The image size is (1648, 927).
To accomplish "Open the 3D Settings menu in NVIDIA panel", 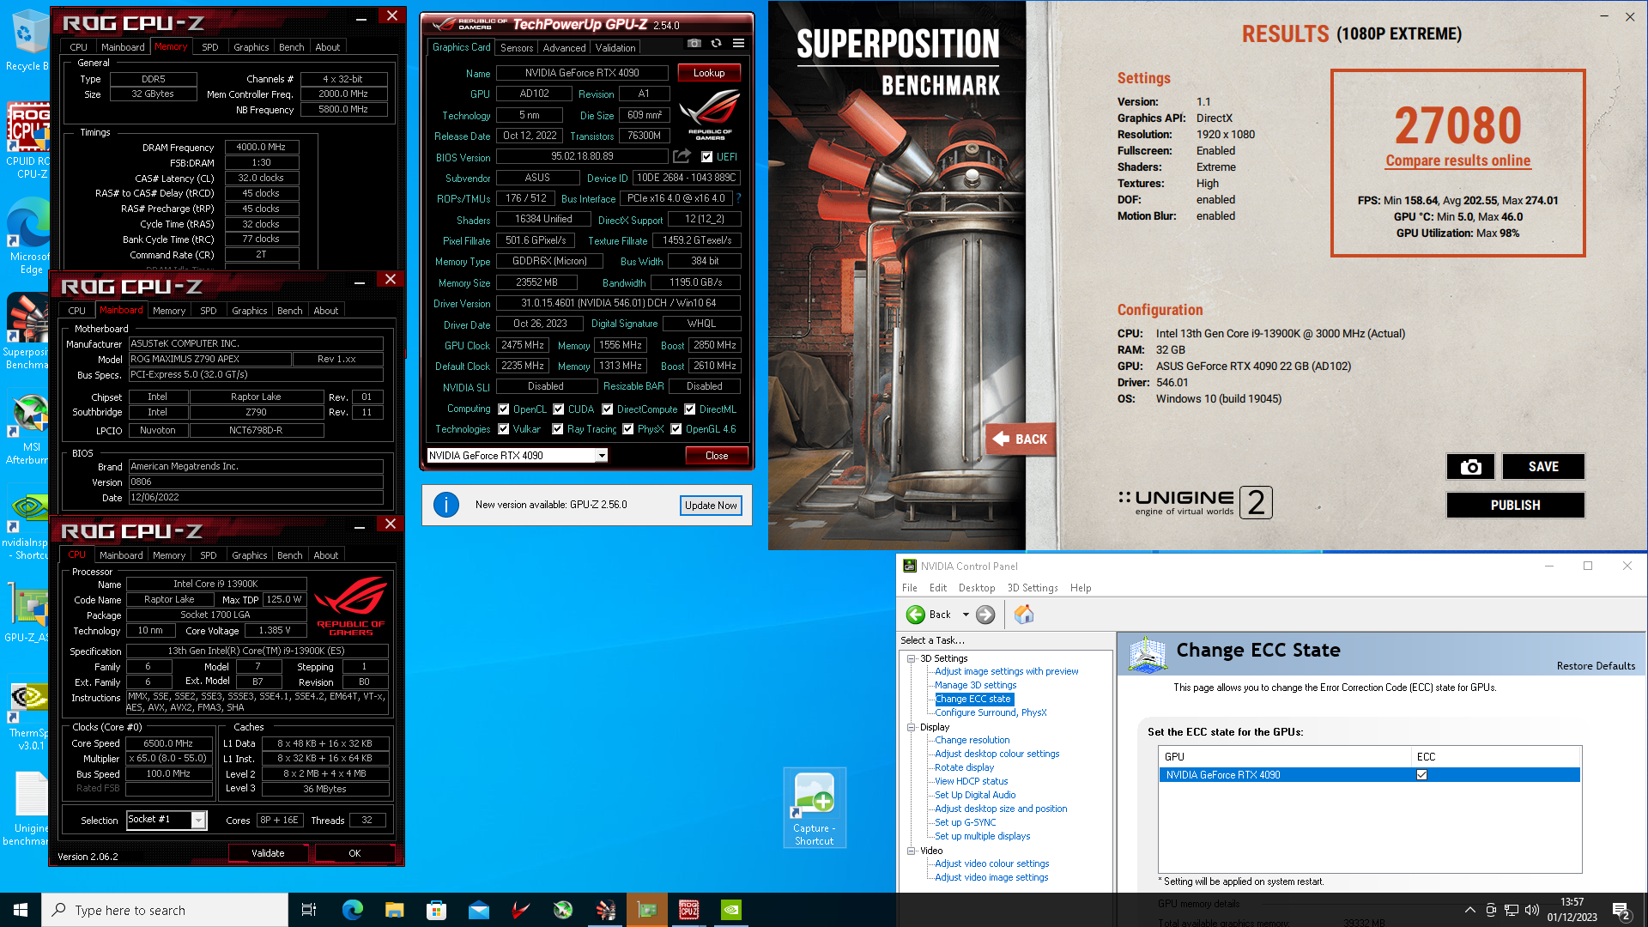I will pos(1033,588).
